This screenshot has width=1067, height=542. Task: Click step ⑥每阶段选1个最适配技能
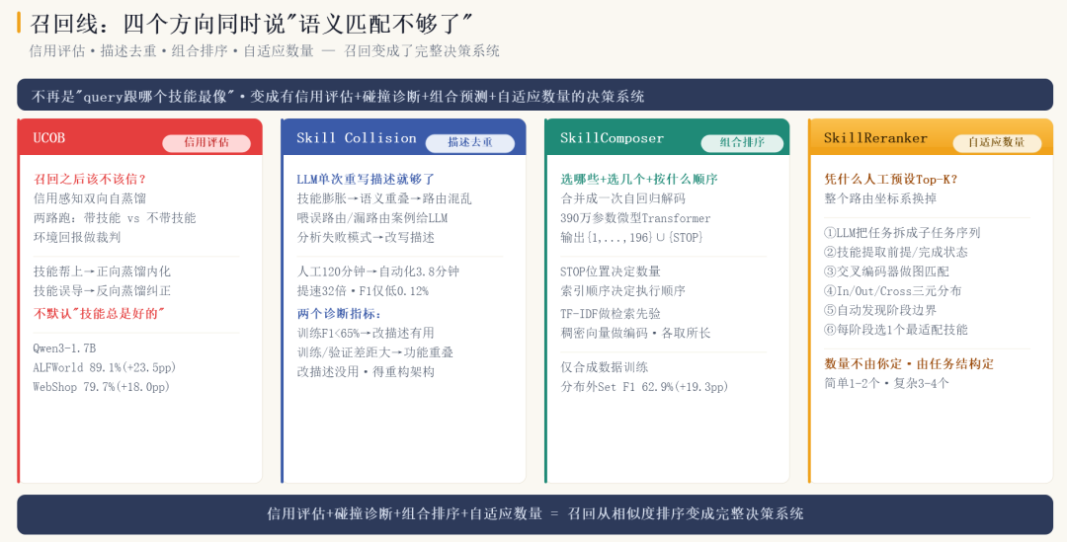[x=895, y=330]
